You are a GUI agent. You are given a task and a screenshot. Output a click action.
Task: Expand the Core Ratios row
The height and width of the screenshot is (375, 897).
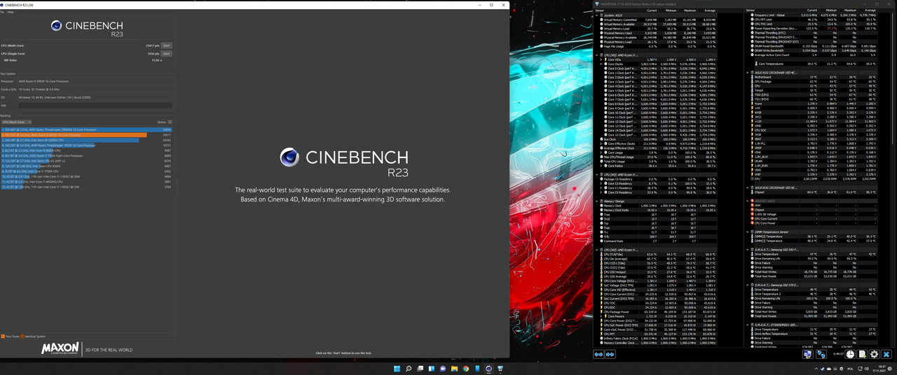[601, 166]
